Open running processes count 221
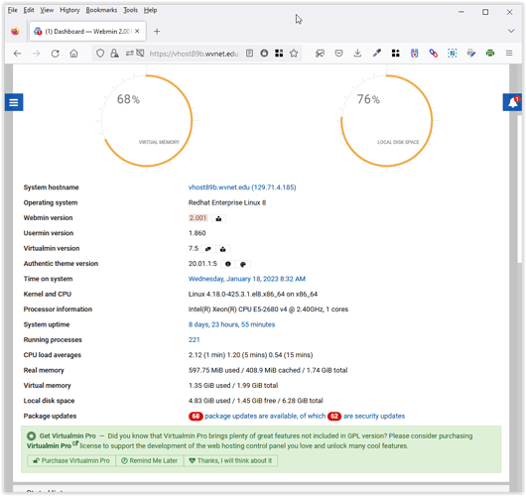Viewport: 526px width, 496px height. [x=194, y=340]
